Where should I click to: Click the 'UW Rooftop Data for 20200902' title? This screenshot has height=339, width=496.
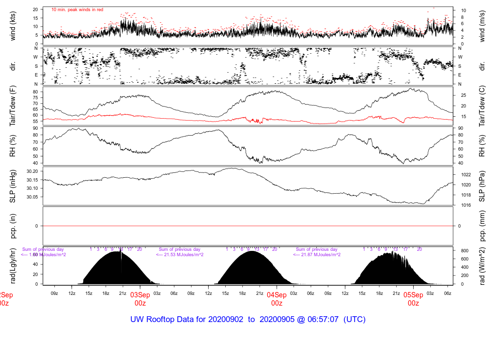point(187,319)
